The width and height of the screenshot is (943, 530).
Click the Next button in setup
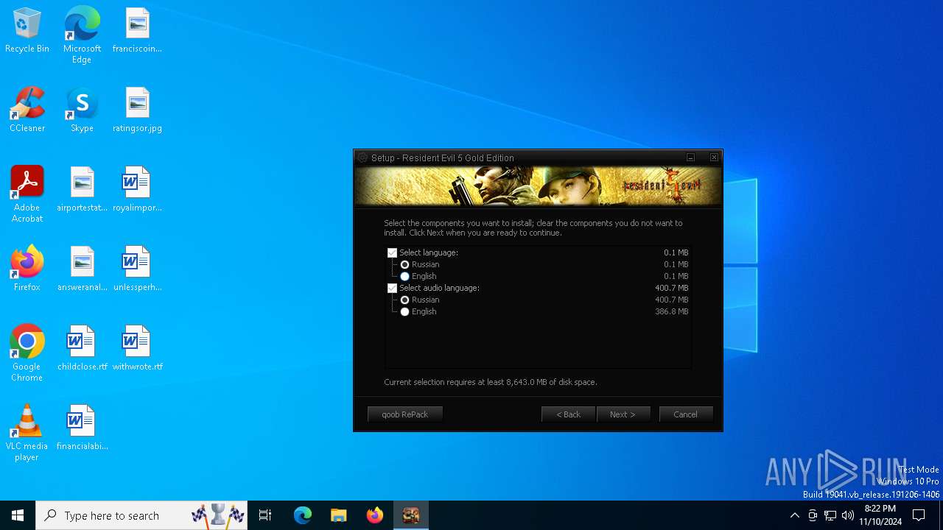pos(623,414)
